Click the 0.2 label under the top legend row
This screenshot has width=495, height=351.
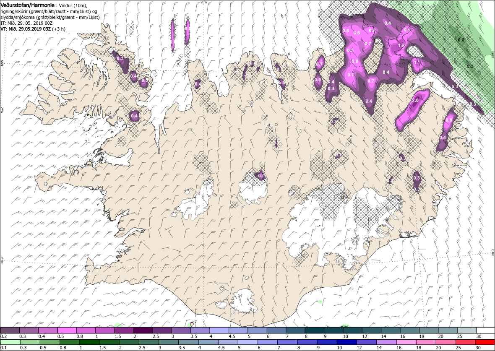pos(3,336)
